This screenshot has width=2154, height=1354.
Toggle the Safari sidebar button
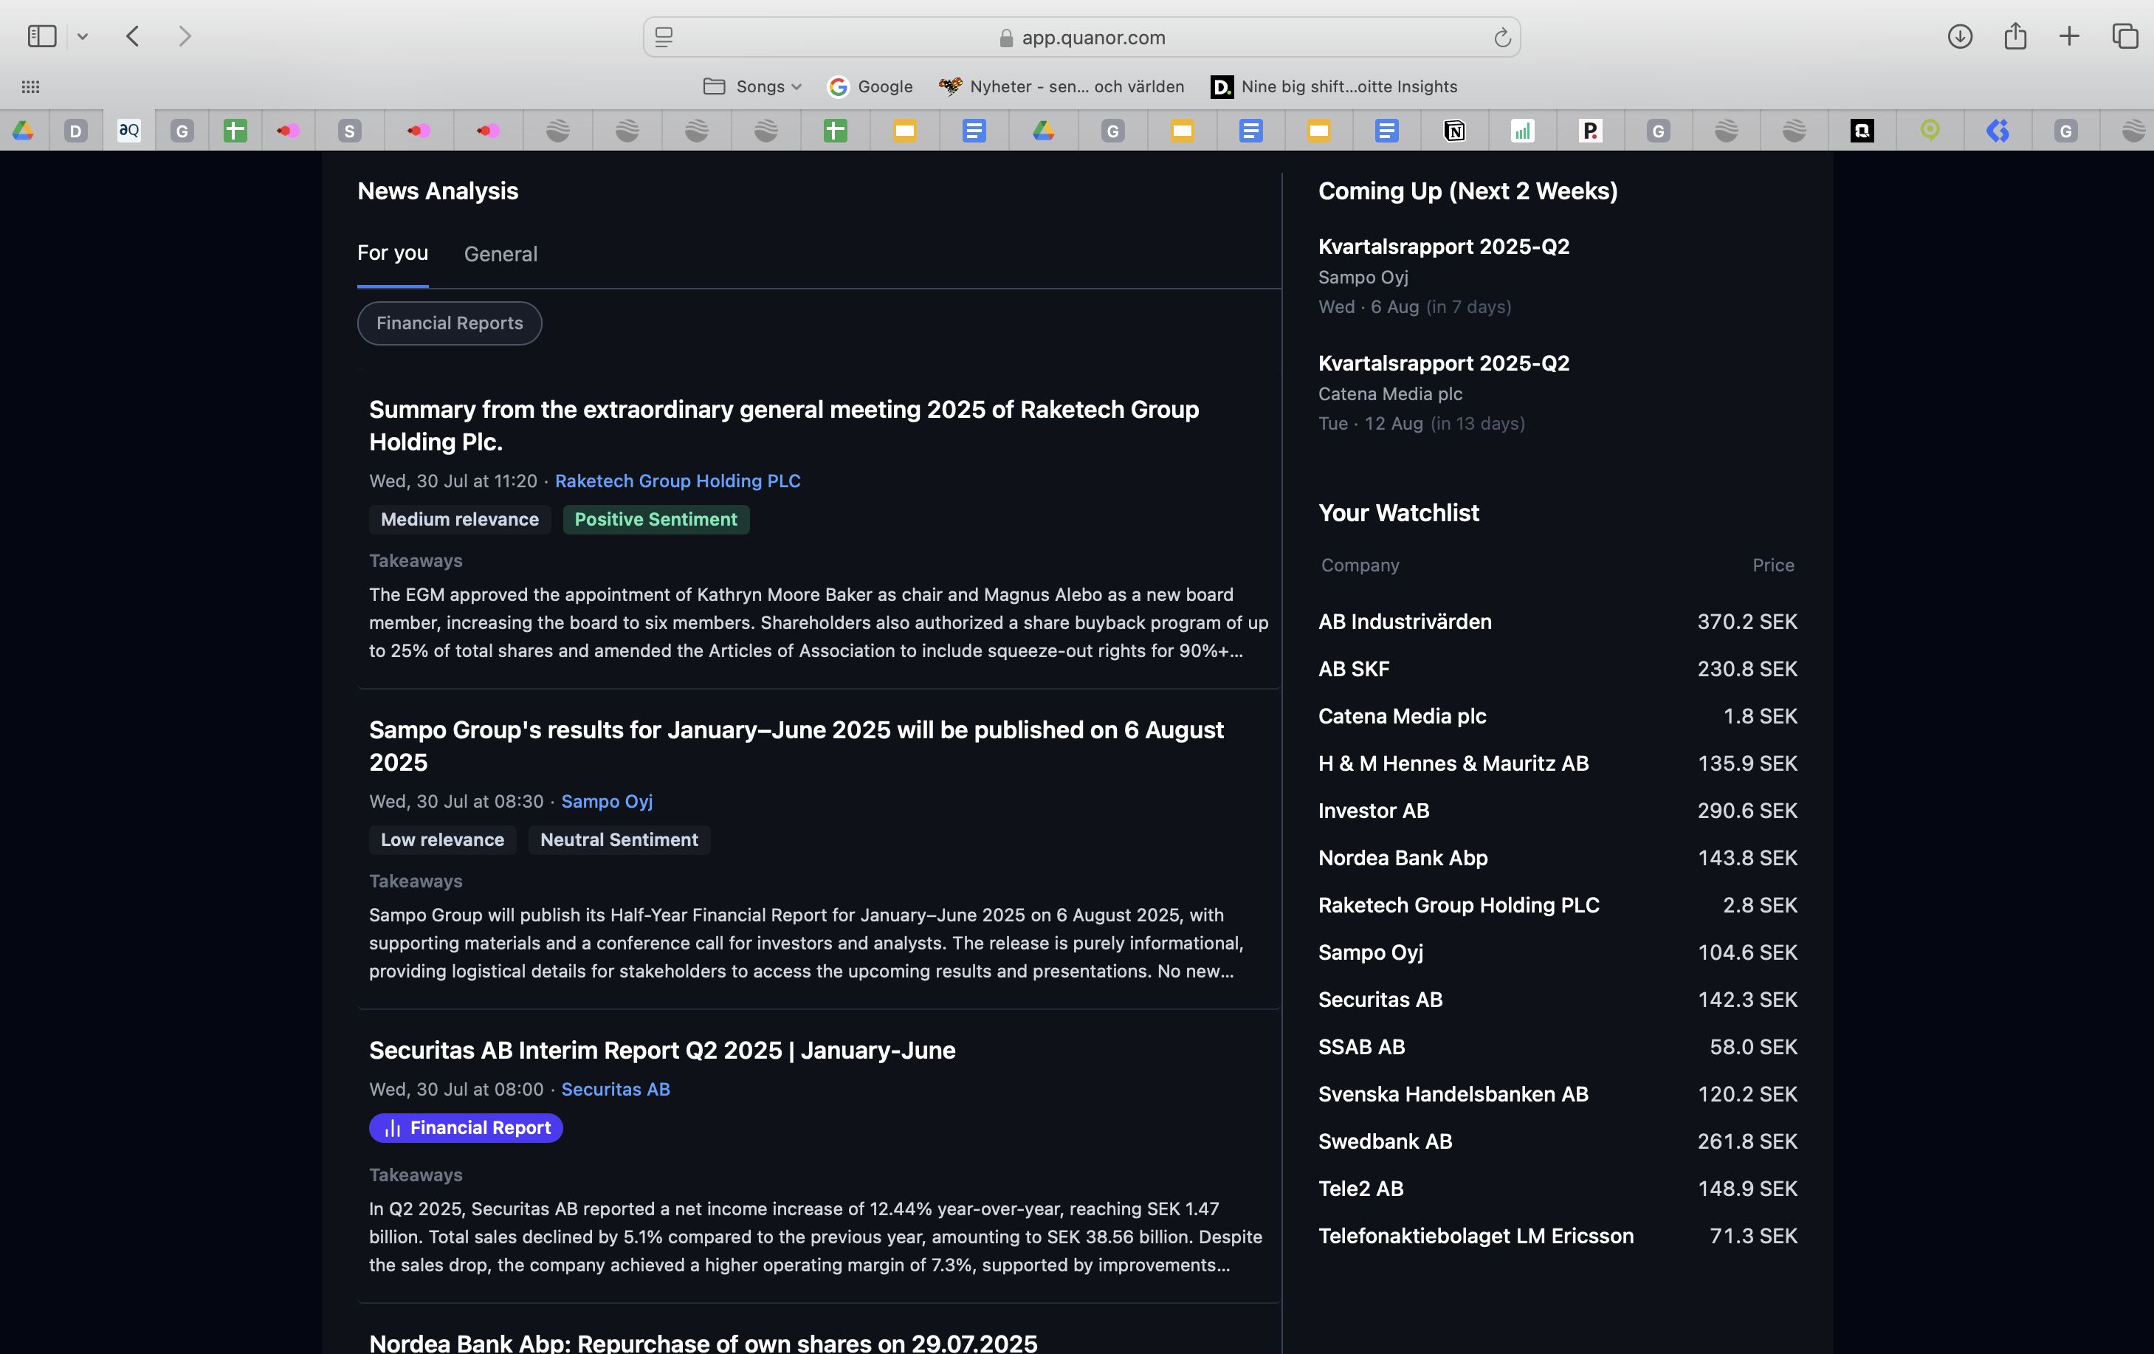(42, 37)
